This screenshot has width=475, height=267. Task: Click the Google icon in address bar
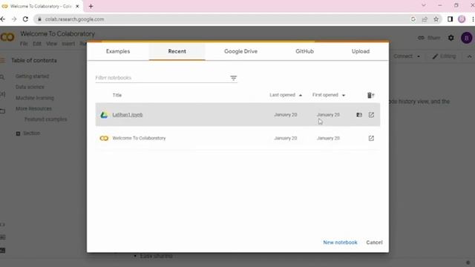point(413,19)
